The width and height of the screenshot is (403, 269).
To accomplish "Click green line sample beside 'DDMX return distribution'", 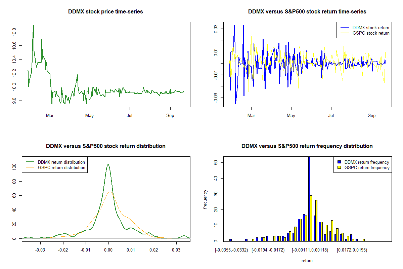I will [30, 162].
